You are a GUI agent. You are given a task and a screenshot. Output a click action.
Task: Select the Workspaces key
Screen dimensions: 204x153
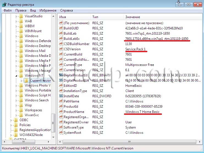pyautogui.click(x=33, y=110)
